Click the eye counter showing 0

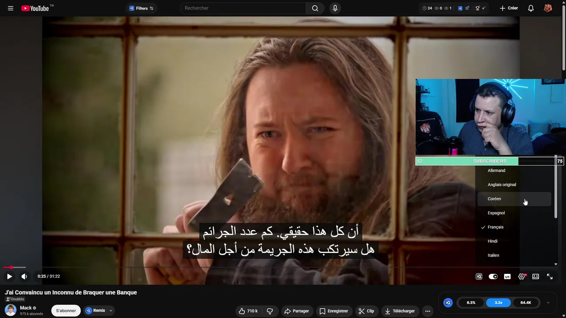(x=439, y=8)
